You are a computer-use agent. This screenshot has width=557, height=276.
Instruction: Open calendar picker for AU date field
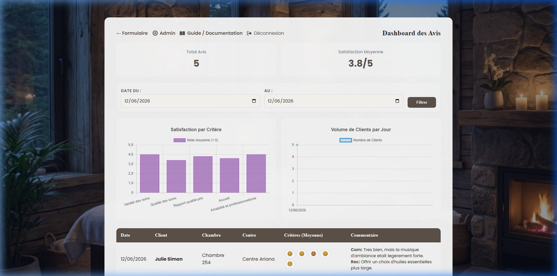coord(397,101)
